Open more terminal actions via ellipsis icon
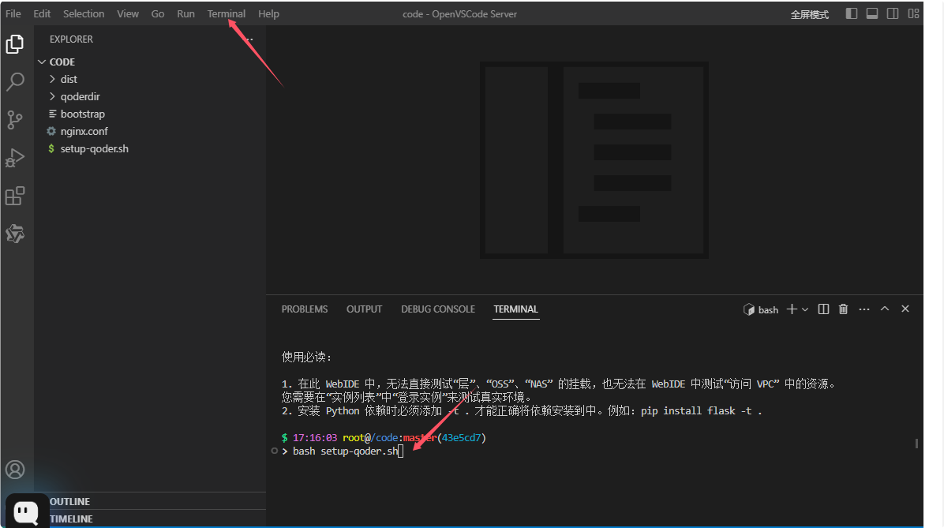 (863, 309)
